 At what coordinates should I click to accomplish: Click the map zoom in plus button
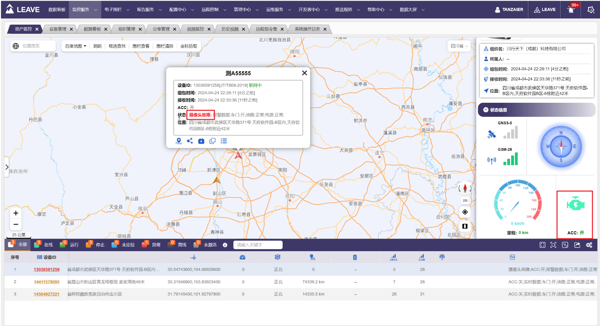tap(16, 213)
